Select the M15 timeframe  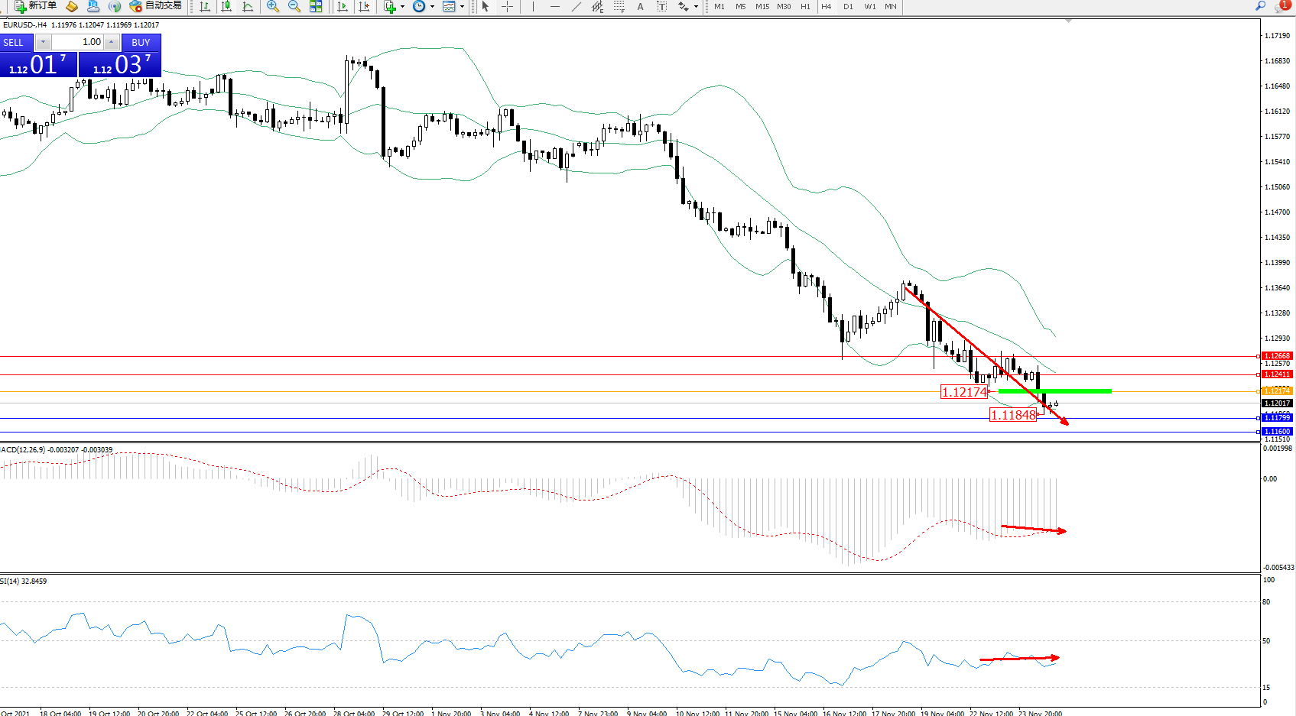(762, 7)
